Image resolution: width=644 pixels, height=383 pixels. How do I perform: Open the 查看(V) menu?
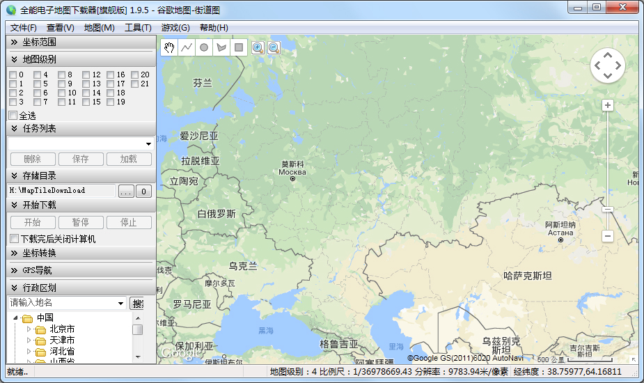[x=61, y=28]
